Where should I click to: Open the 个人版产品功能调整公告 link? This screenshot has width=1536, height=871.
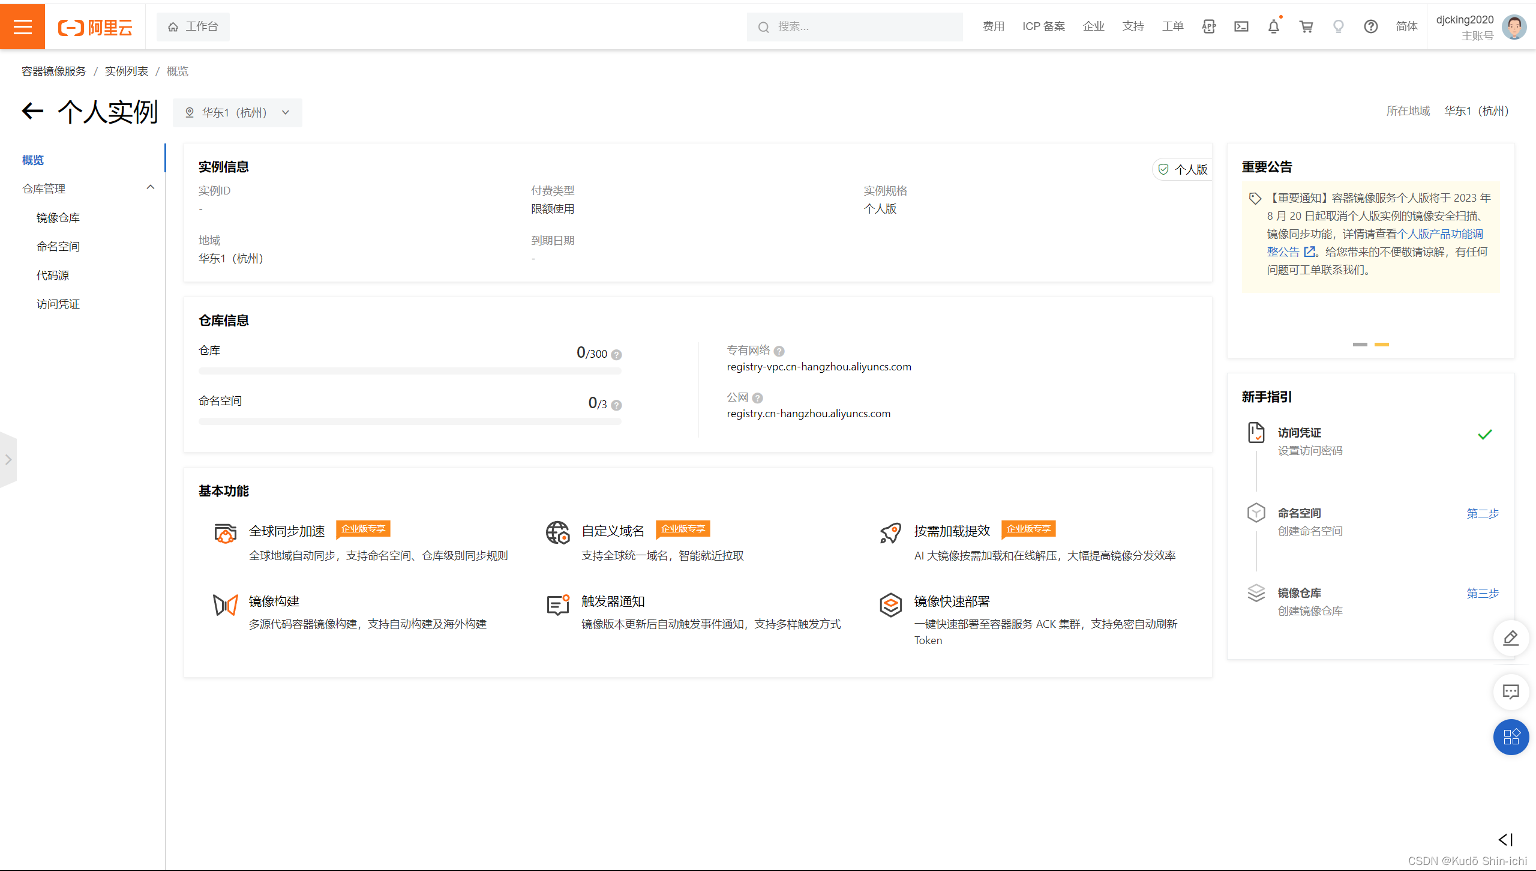click(x=1440, y=234)
